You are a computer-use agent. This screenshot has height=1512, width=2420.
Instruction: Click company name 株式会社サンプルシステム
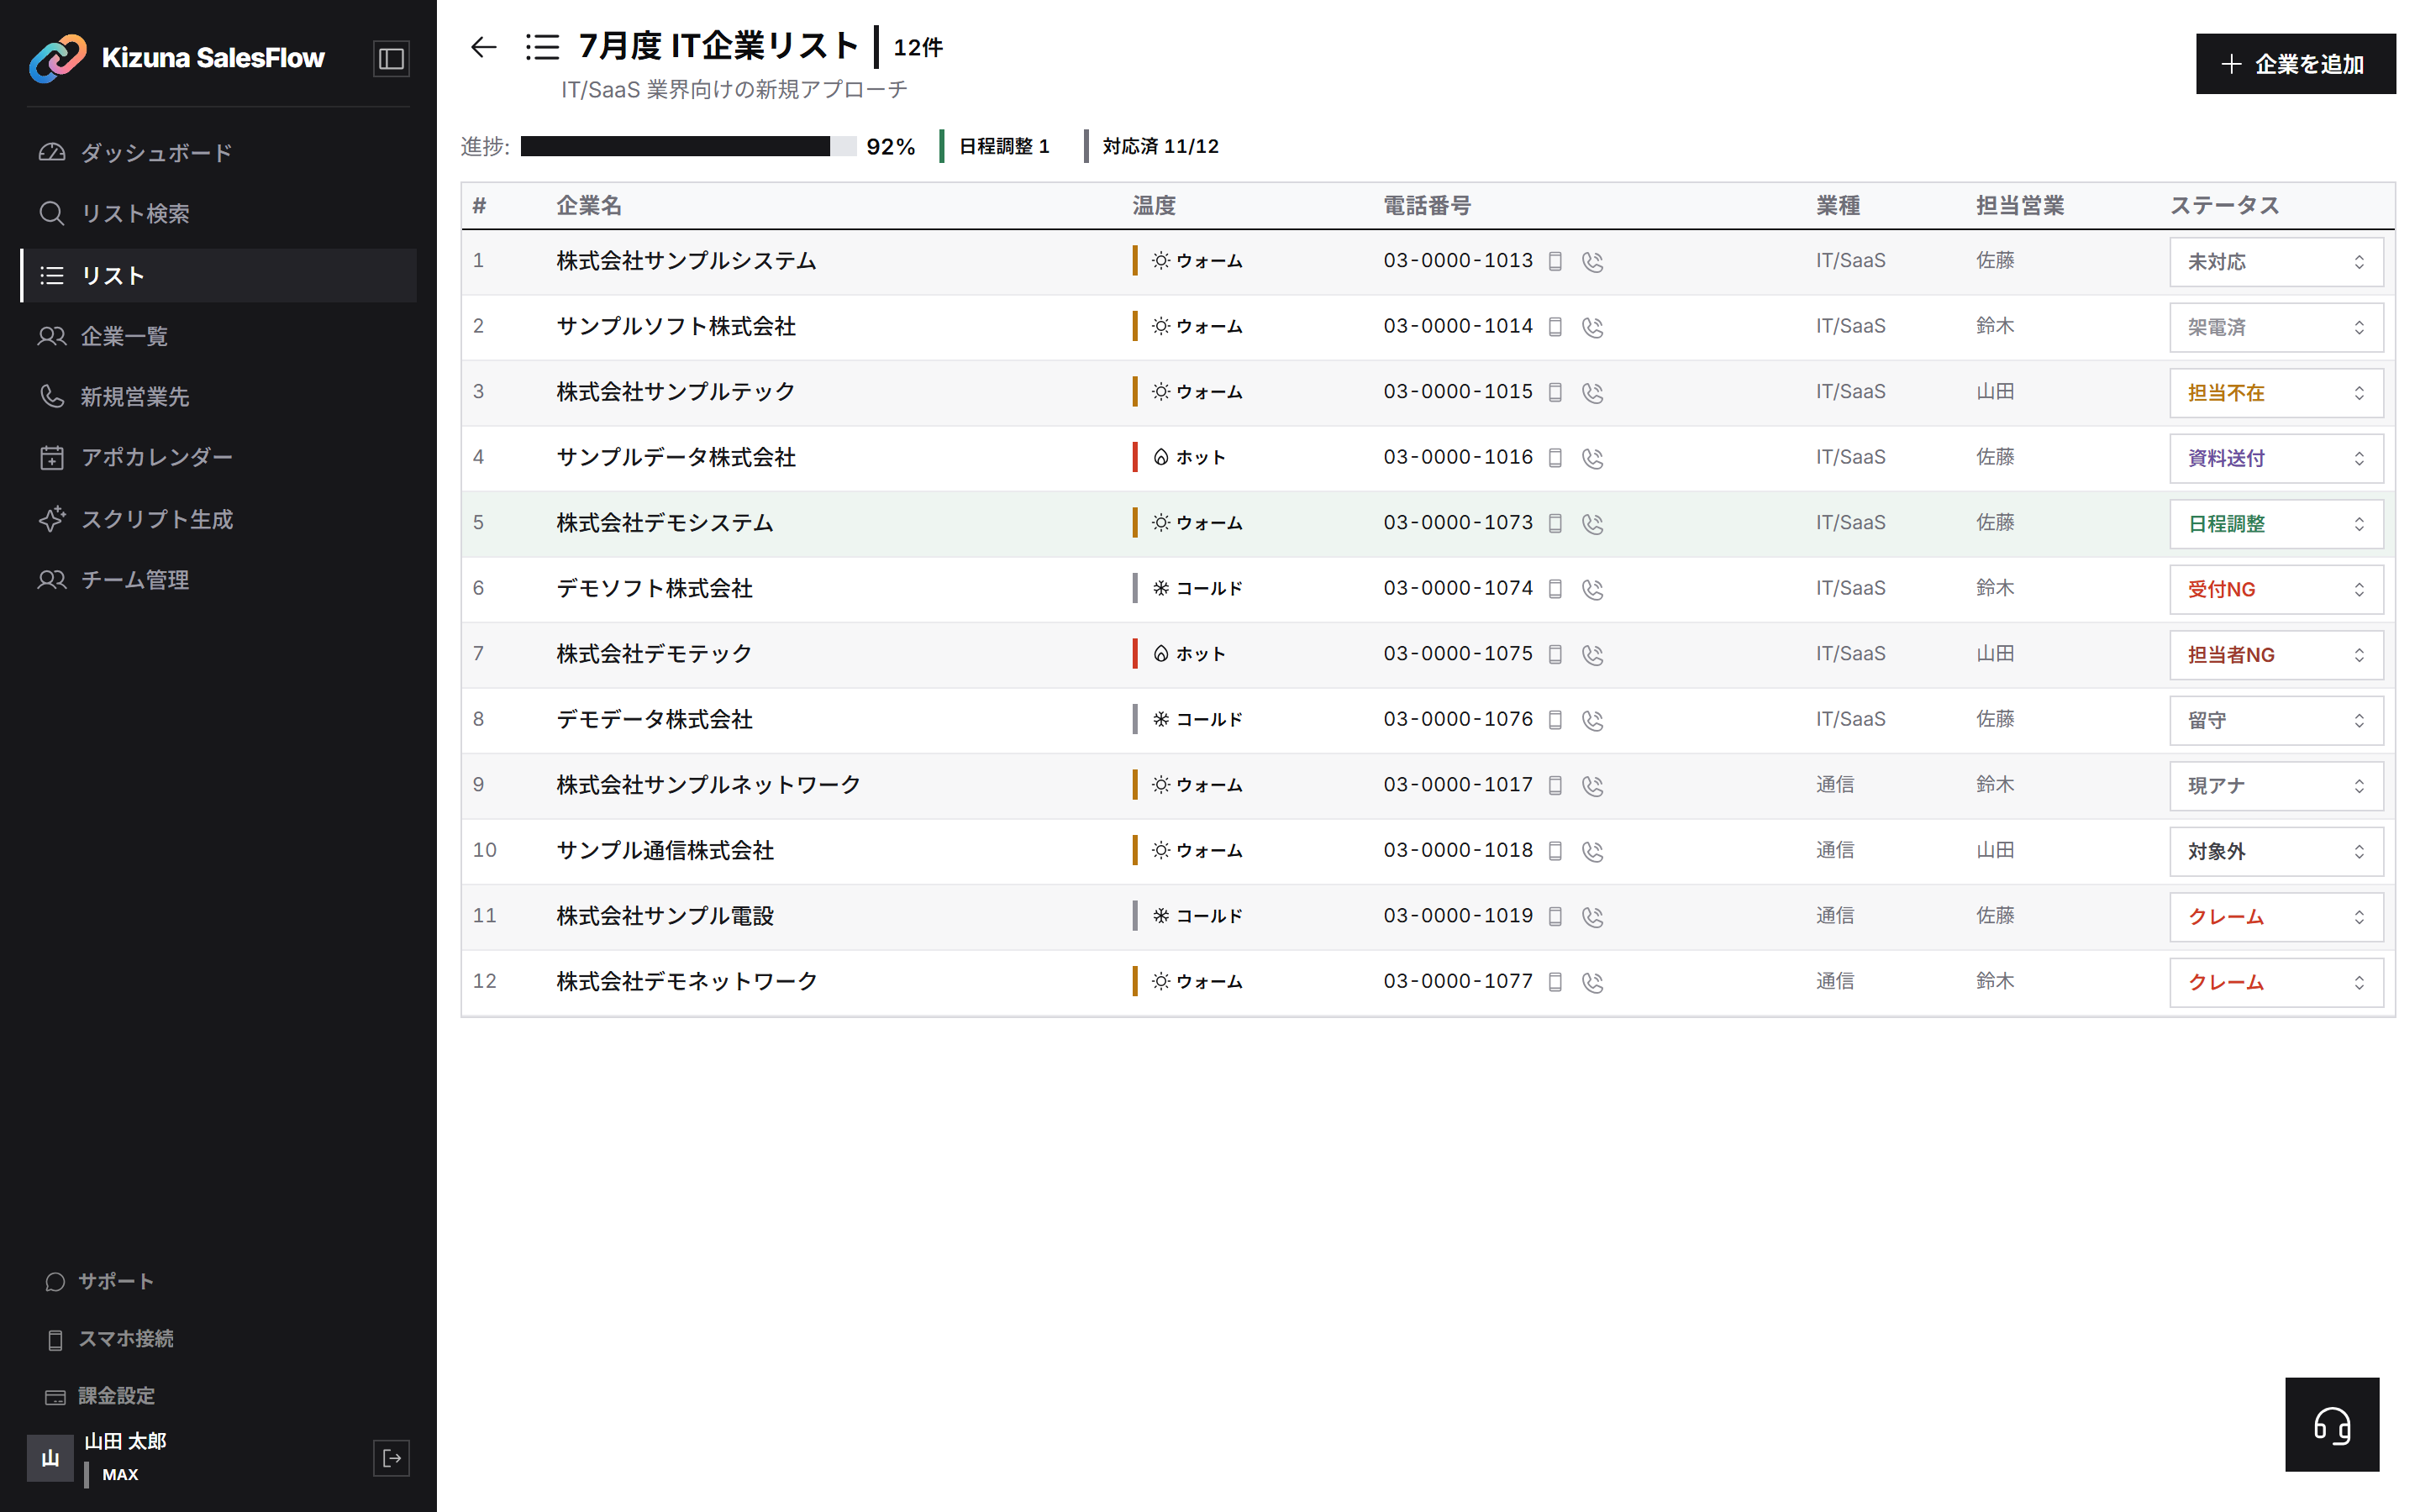click(x=687, y=261)
